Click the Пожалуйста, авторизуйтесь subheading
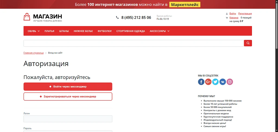 click(57, 77)
